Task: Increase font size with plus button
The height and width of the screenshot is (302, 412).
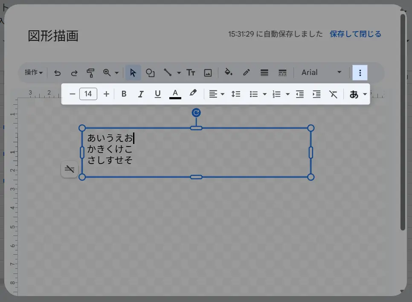Action: 107,94
